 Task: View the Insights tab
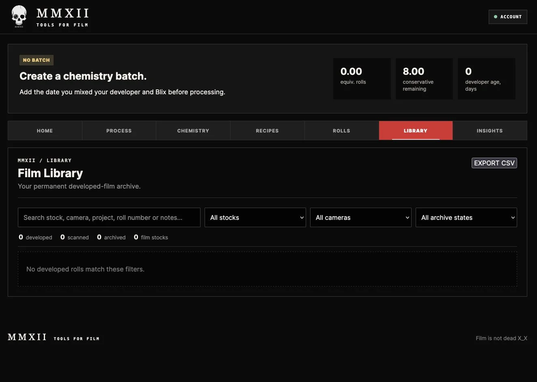point(490,130)
